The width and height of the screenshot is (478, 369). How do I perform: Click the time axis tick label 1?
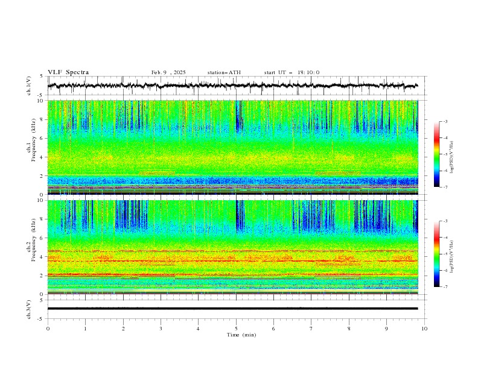tap(85, 329)
